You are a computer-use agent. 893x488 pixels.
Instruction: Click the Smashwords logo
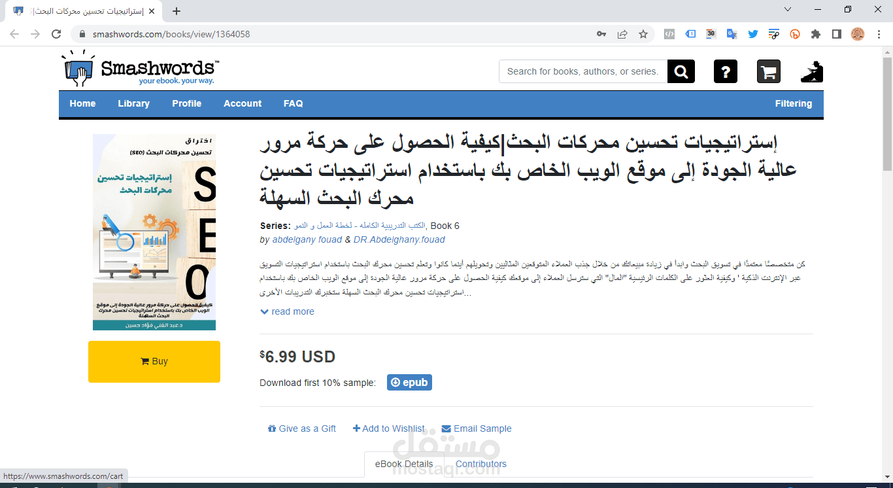coord(141,68)
